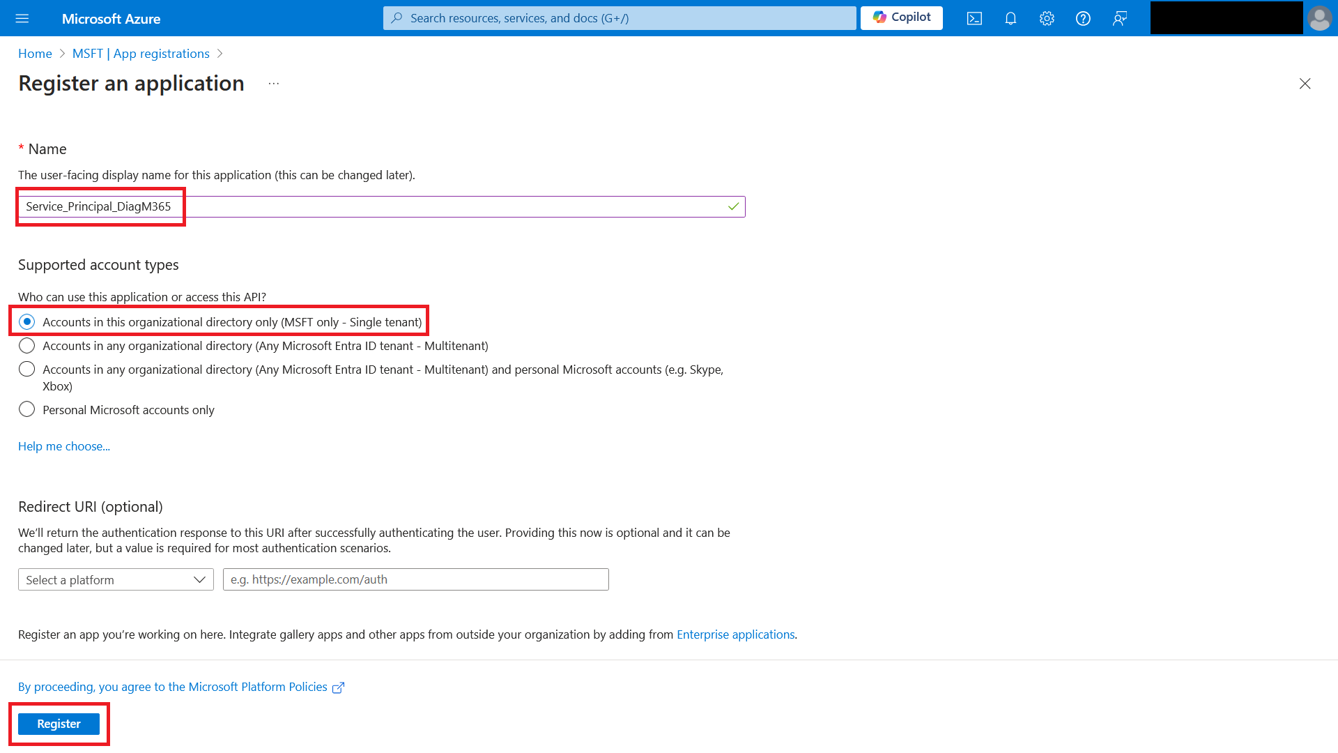The image size is (1338, 753).
Task: Open Cloud Shell from the top bar
Action: click(974, 18)
